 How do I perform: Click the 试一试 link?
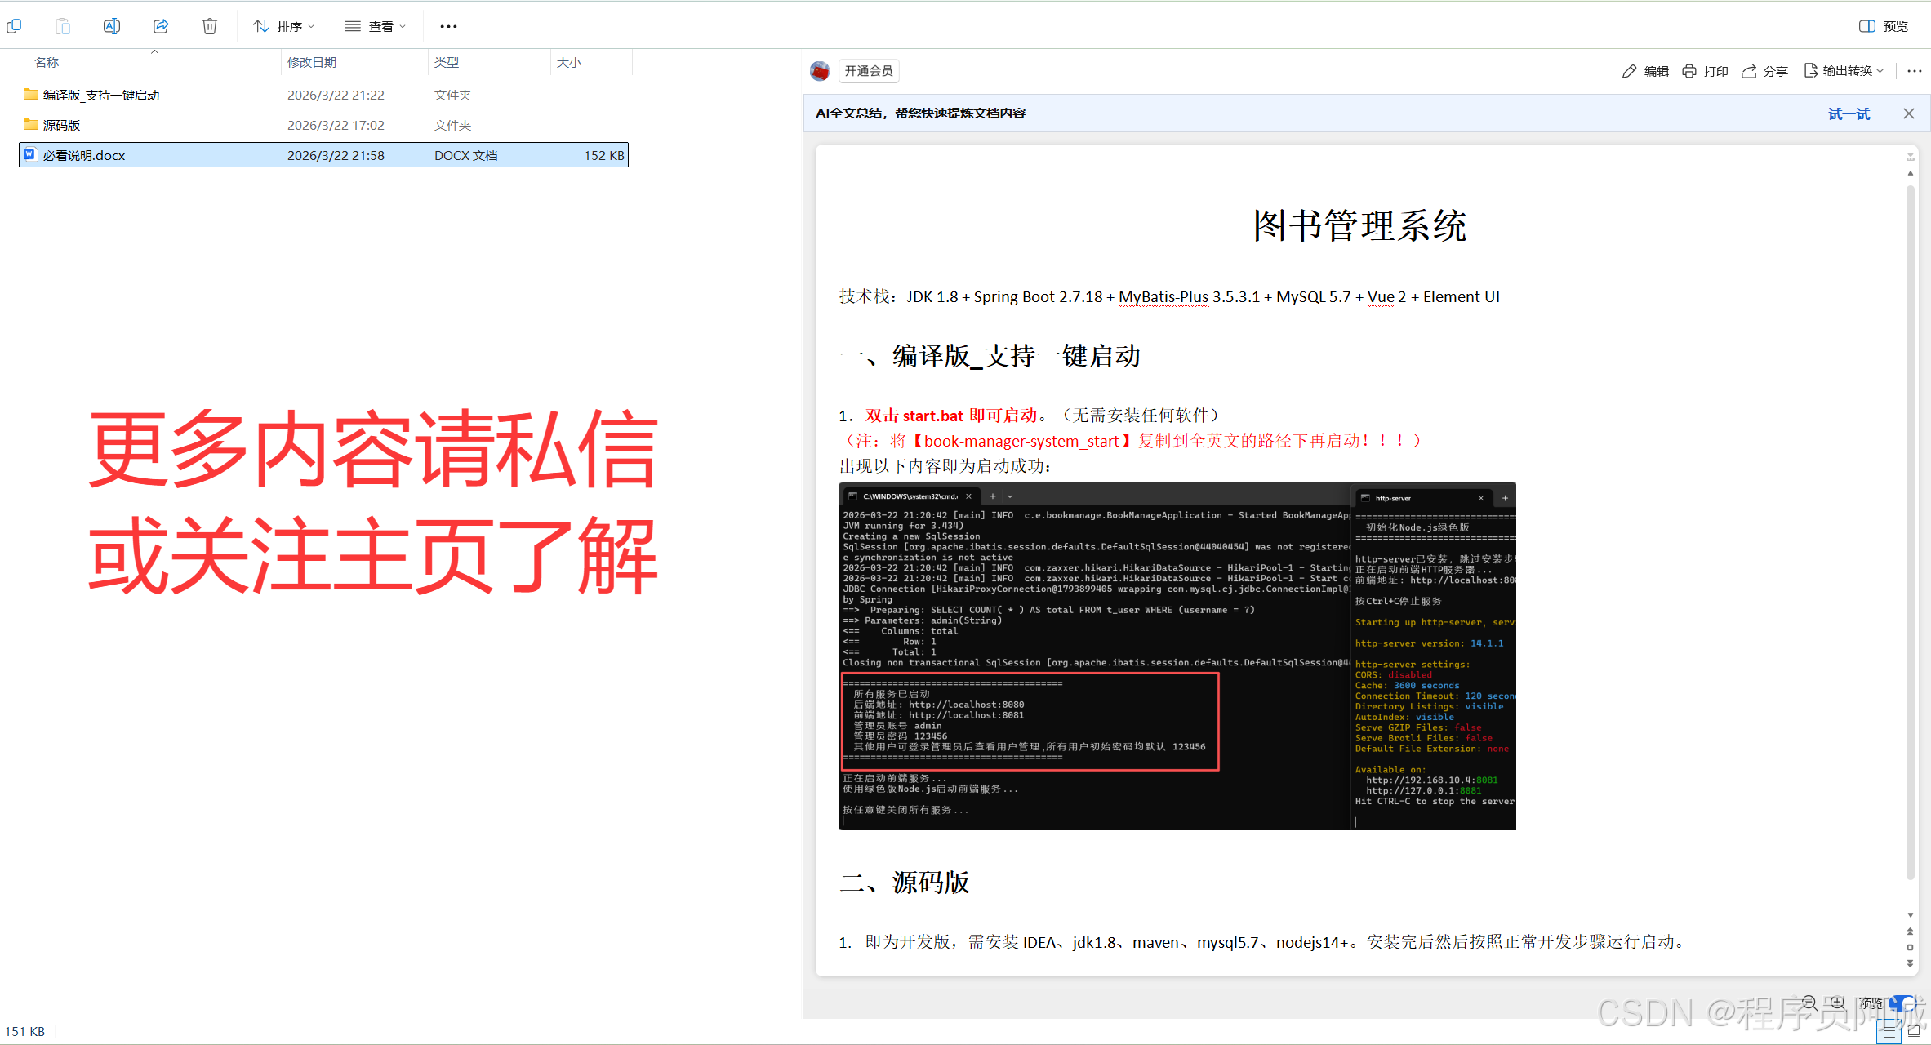pyautogui.click(x=1849, y=113)
